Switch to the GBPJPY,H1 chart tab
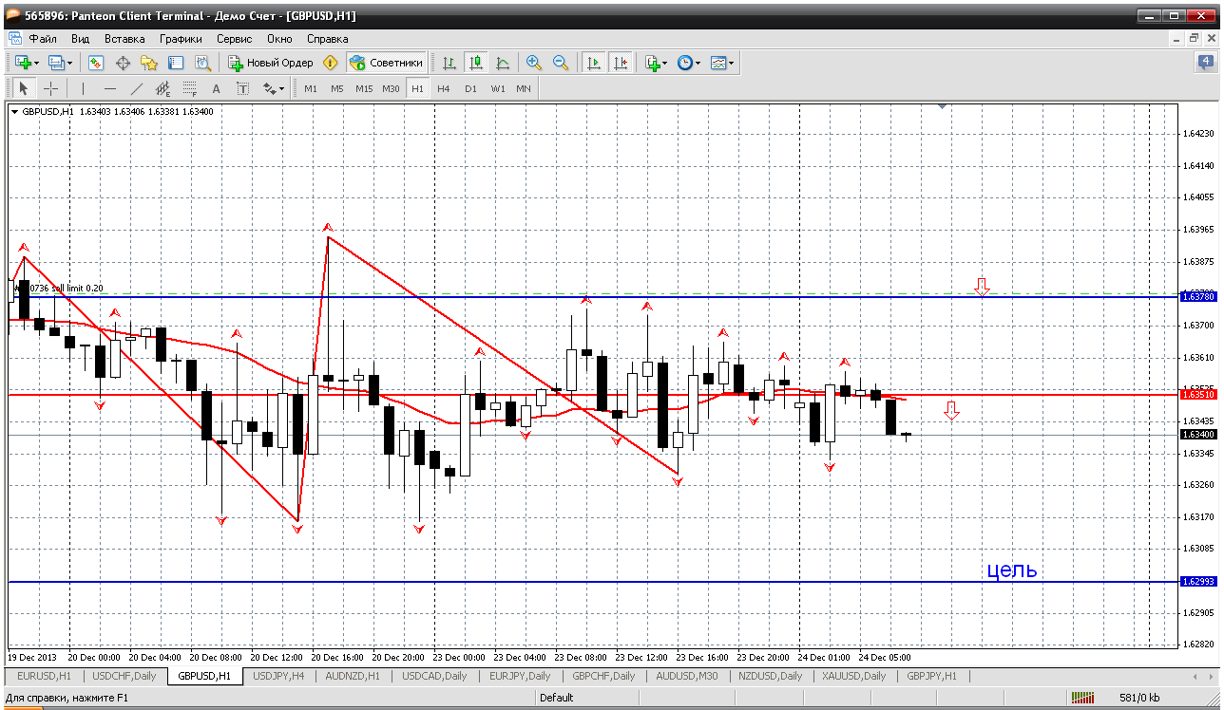 pyautogui.click(x=931, y=676)
